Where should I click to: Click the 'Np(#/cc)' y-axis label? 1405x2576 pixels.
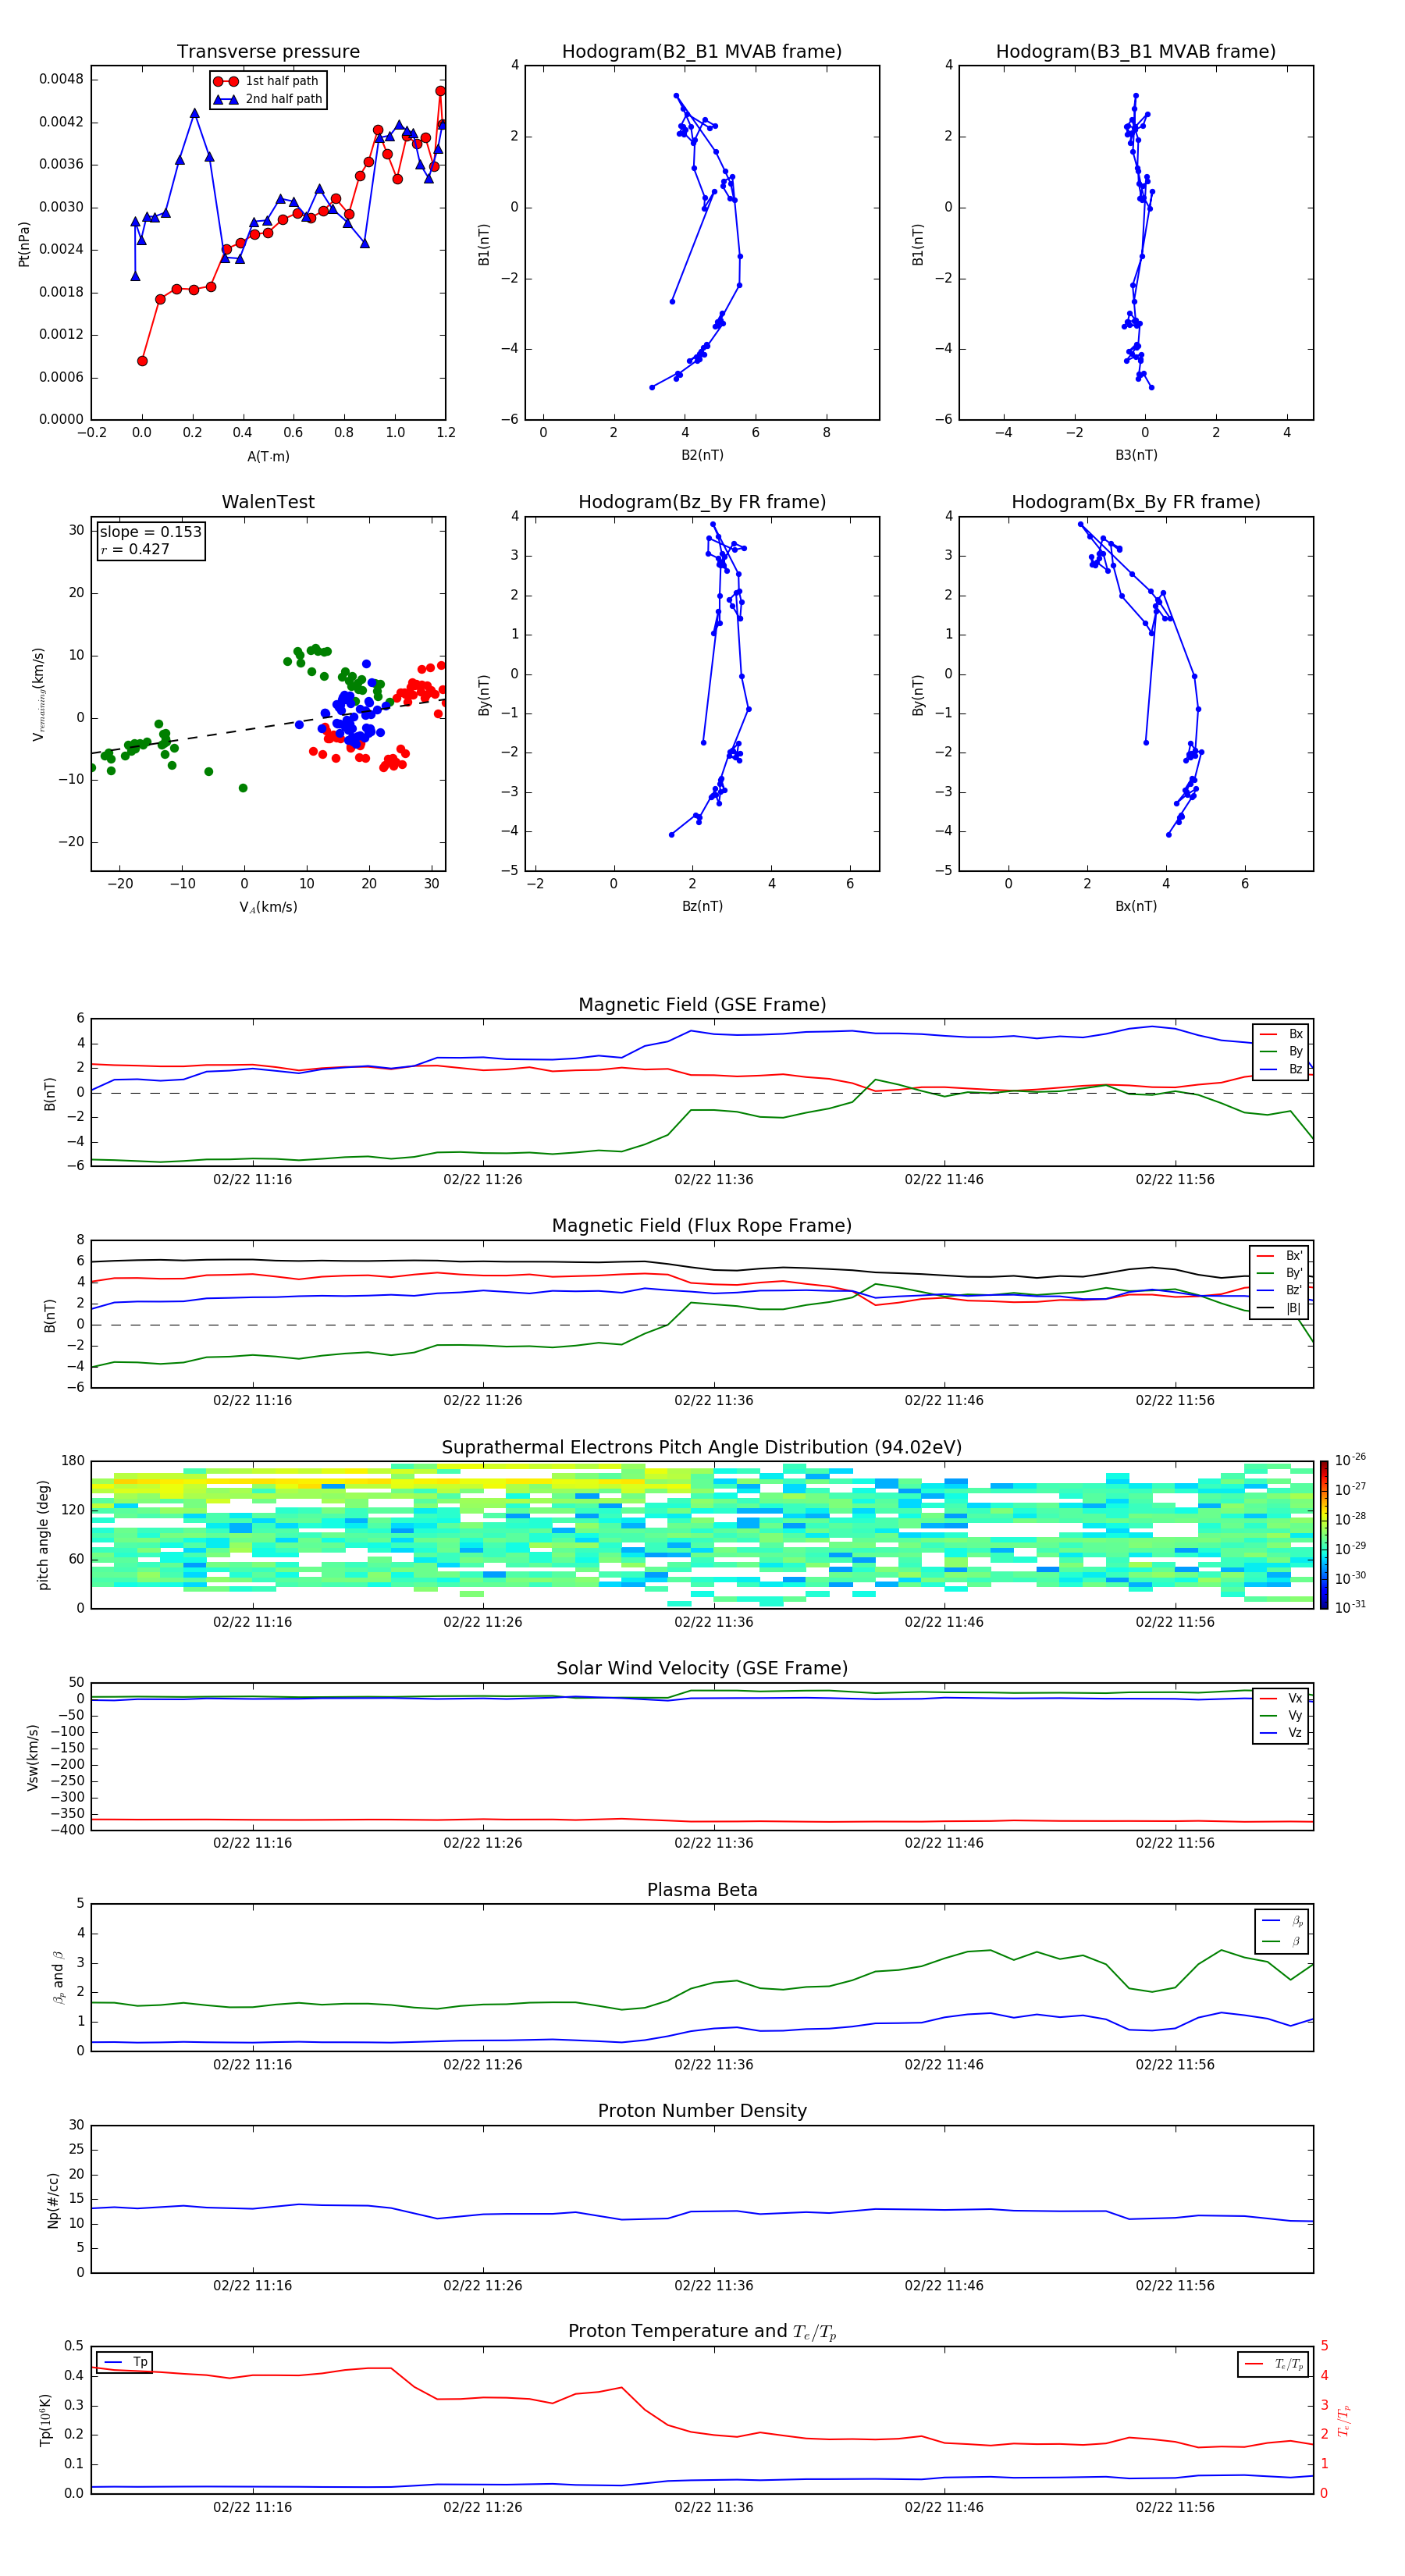coord(53,2200)
